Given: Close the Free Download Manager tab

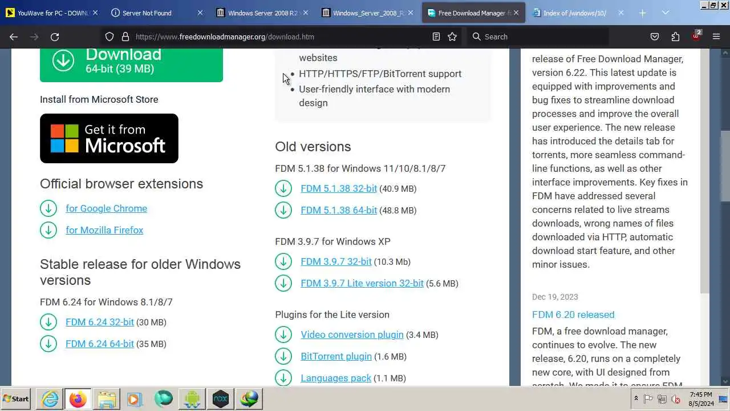Looking at the screenshot, I should click(516, 13).
